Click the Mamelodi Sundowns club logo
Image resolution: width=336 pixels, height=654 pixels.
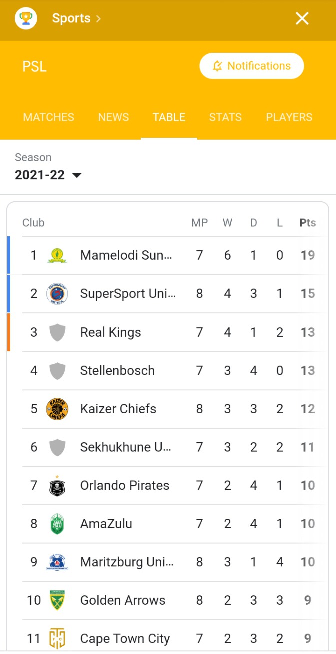[x=57, y=255]
